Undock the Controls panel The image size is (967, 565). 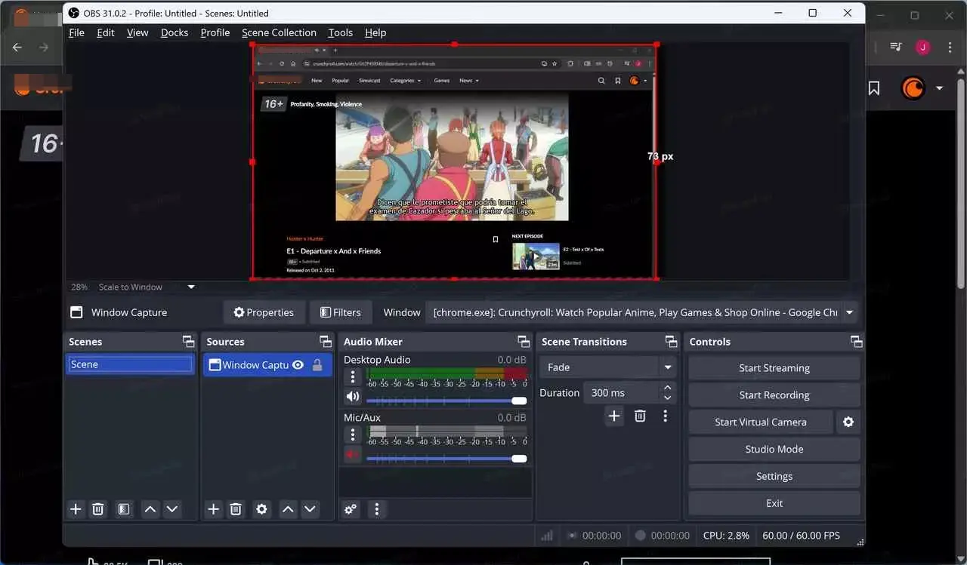856,342
